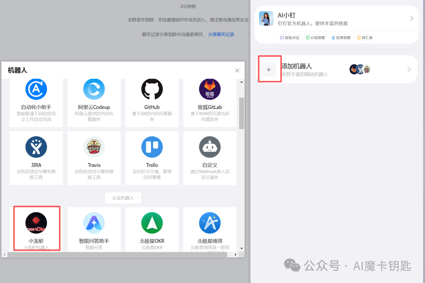Viewport: 425px width, 283px height.
Task: Select the 自动化小助手 robot icon
Action: 36,89
